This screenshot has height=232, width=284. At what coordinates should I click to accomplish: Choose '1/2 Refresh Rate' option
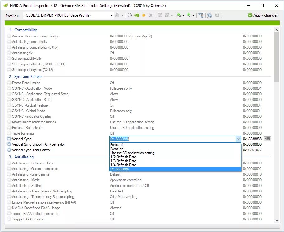175,157
